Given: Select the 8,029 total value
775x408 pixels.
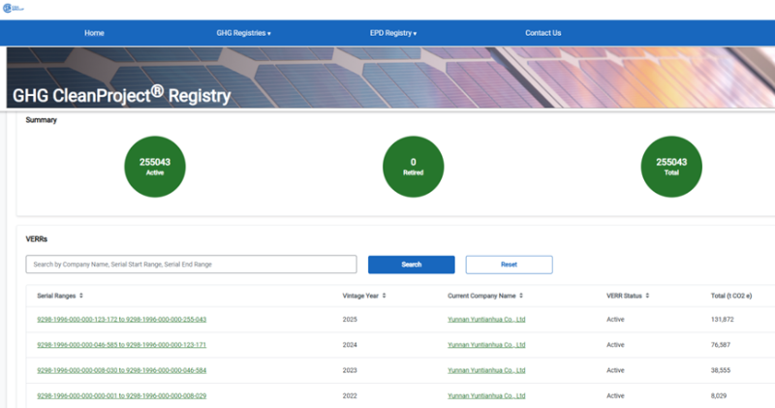Looking at the screenshot, I should [718, 395].
